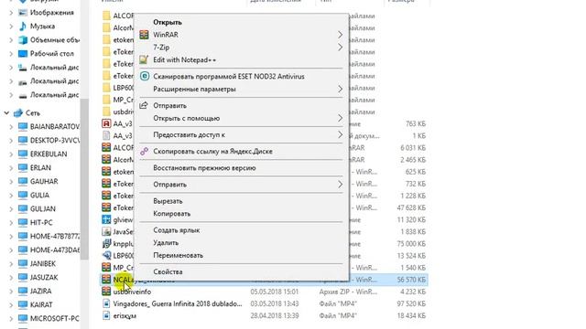Click the GAUHAR computer icon
Screen dimensions: 586x329
[x=23, y=182]
